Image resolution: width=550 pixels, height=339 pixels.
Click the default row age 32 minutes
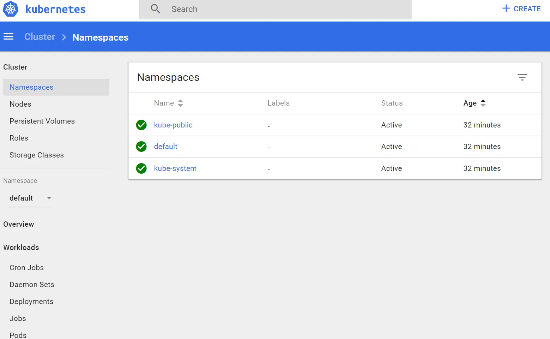(x=482, y=147)
